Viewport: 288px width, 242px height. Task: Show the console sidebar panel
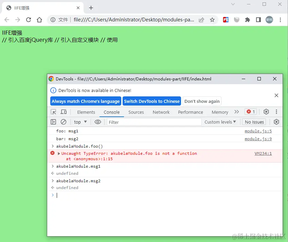(x=53, y=122)
